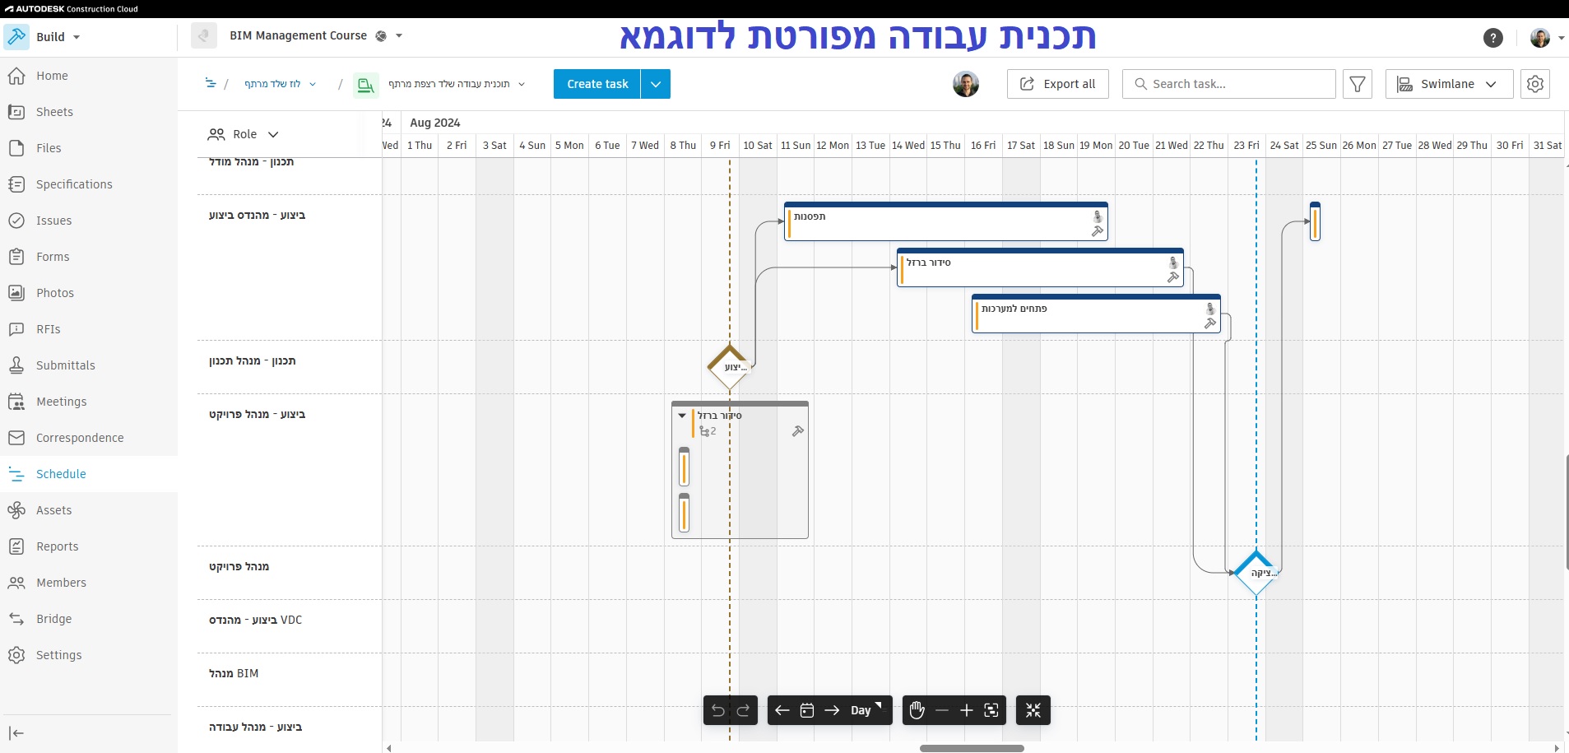Viewport: 1569px width, 753px height.
Task: Zoom out with the minus button
Action: click(x=942, y=710)
